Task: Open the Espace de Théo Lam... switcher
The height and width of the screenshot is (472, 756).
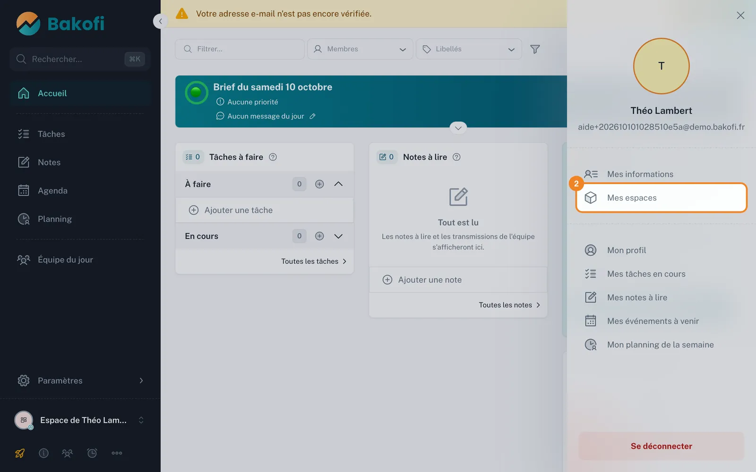Action: 80,420
